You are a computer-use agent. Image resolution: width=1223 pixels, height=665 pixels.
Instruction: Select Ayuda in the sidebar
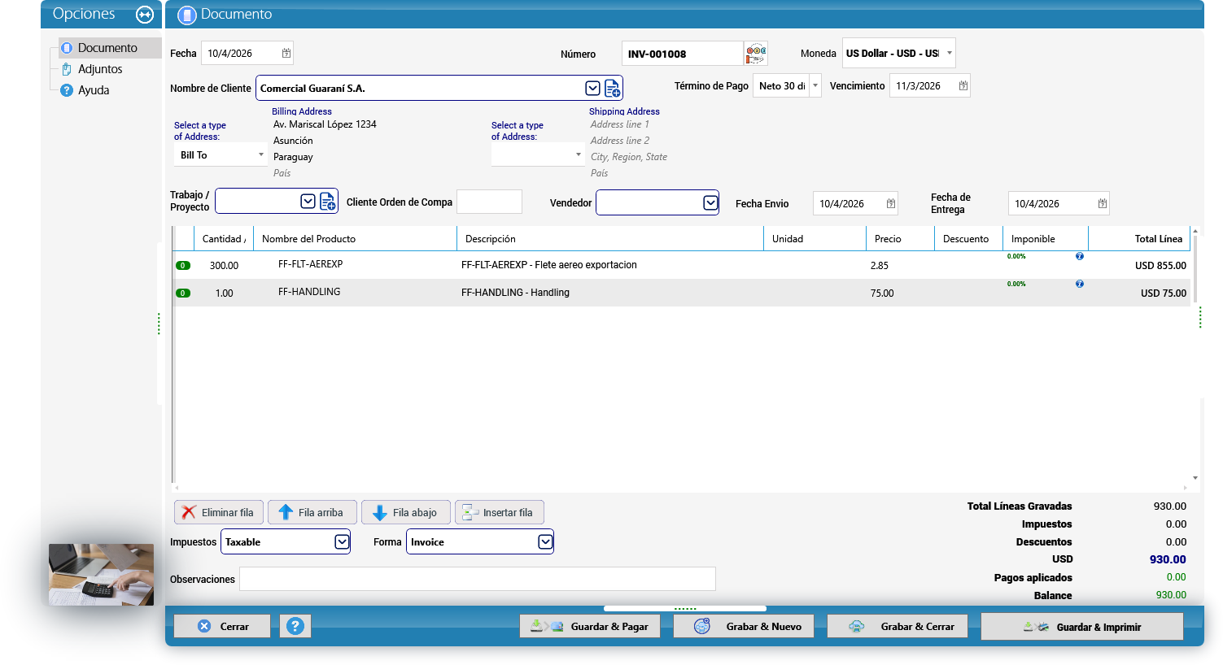94,90
